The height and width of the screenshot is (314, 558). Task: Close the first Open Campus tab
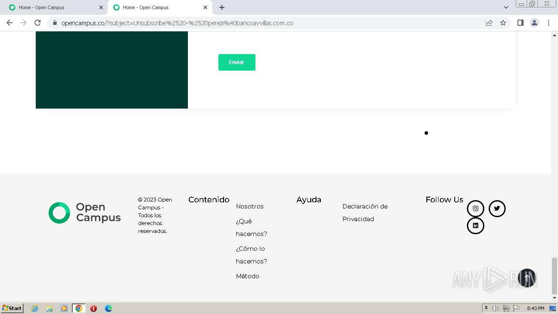coord(101,7)
